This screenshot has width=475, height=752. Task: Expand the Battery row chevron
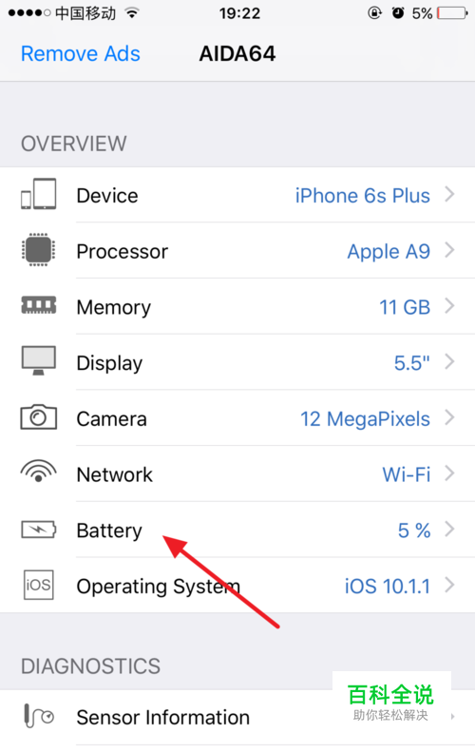pyautogui.click(x=449, y=529)
